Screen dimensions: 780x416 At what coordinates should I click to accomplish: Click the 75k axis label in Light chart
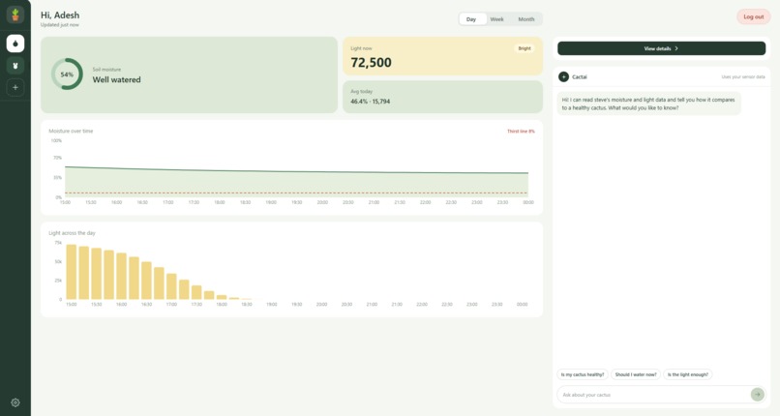pyautogui.click(x=58, y=243)
